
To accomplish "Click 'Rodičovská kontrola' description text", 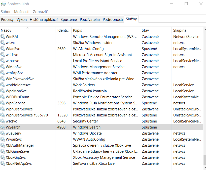I will 90,91.
